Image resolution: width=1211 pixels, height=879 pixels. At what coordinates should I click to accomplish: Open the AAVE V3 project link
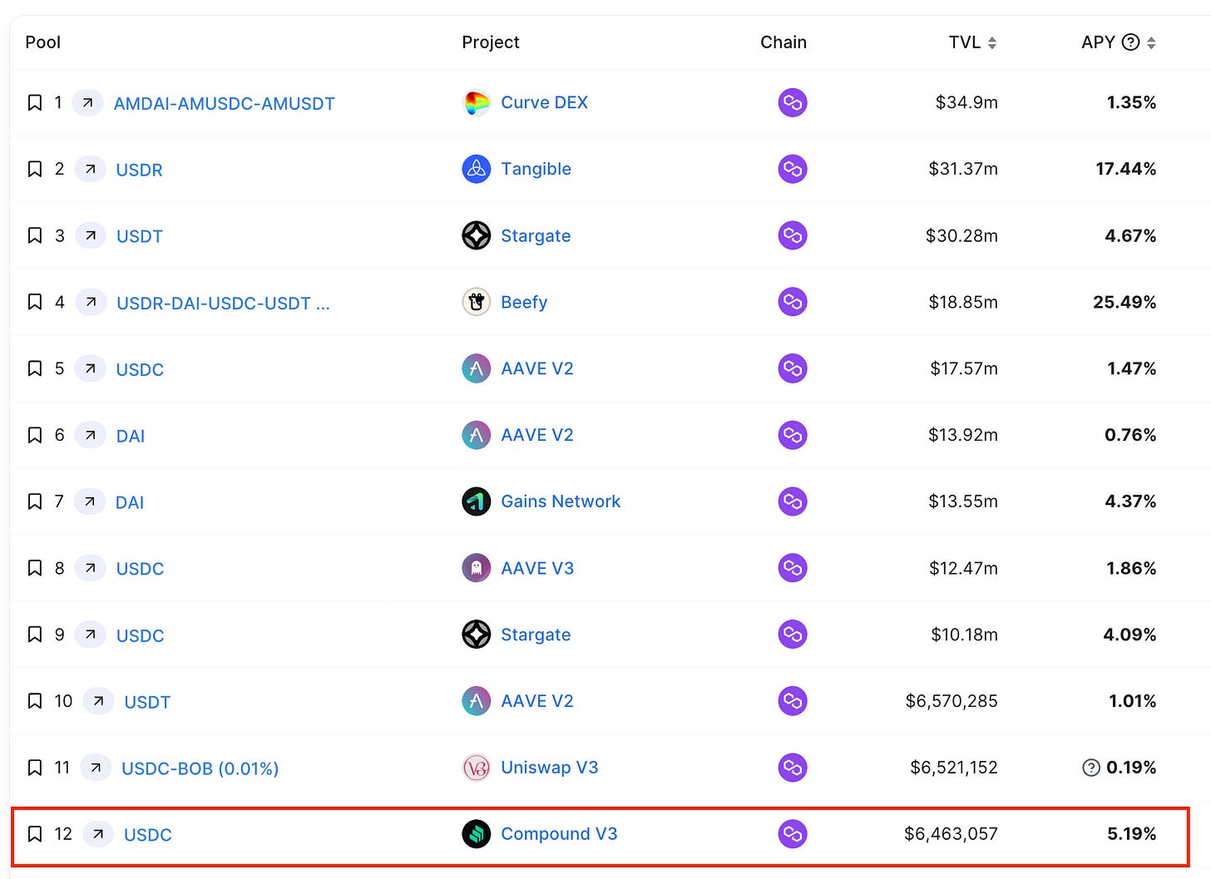pyautogui.click(x=537, y=568)
